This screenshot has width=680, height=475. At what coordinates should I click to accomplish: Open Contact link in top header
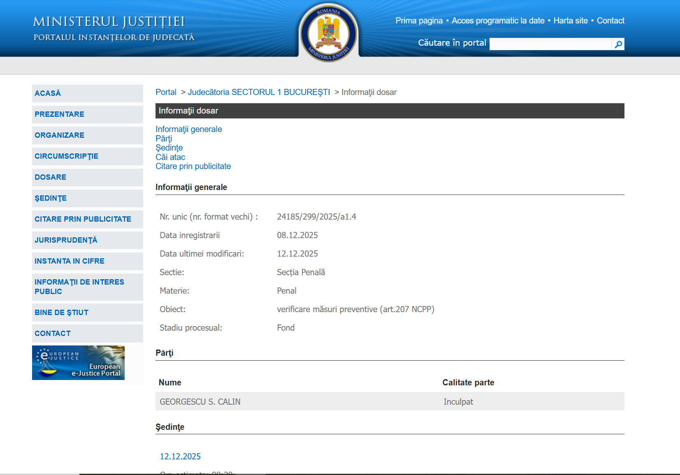[610, 21]
